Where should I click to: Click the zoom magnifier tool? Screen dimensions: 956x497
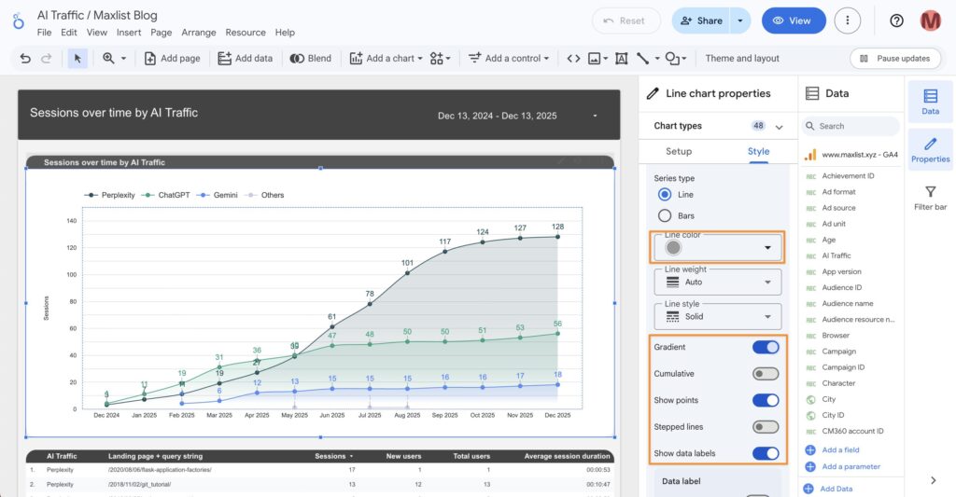point(108,59)
